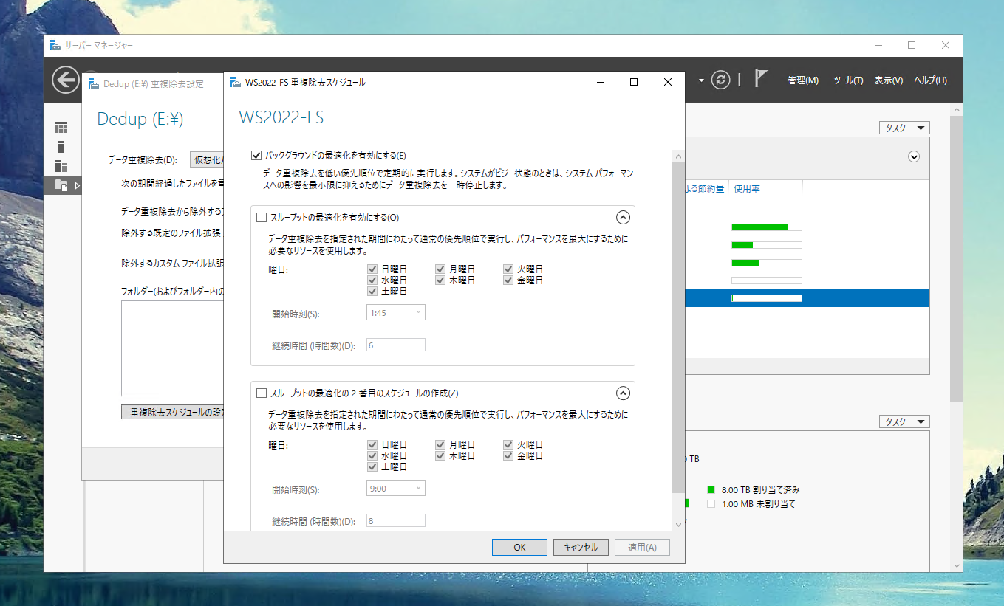Click green 割り当て済み legend swatch
Image resolution: width=1004 pixels, height=606 pixels.
[711, 489]
